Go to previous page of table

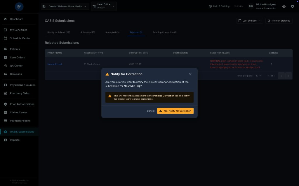click(281, 76)
